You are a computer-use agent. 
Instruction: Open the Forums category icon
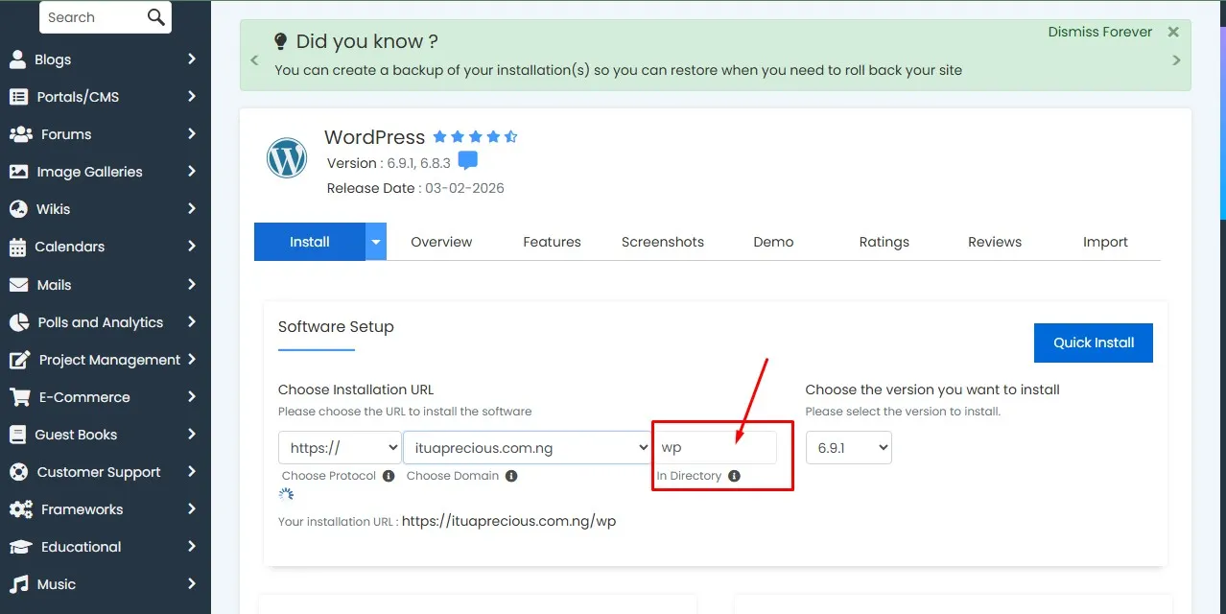coord(19,134)
